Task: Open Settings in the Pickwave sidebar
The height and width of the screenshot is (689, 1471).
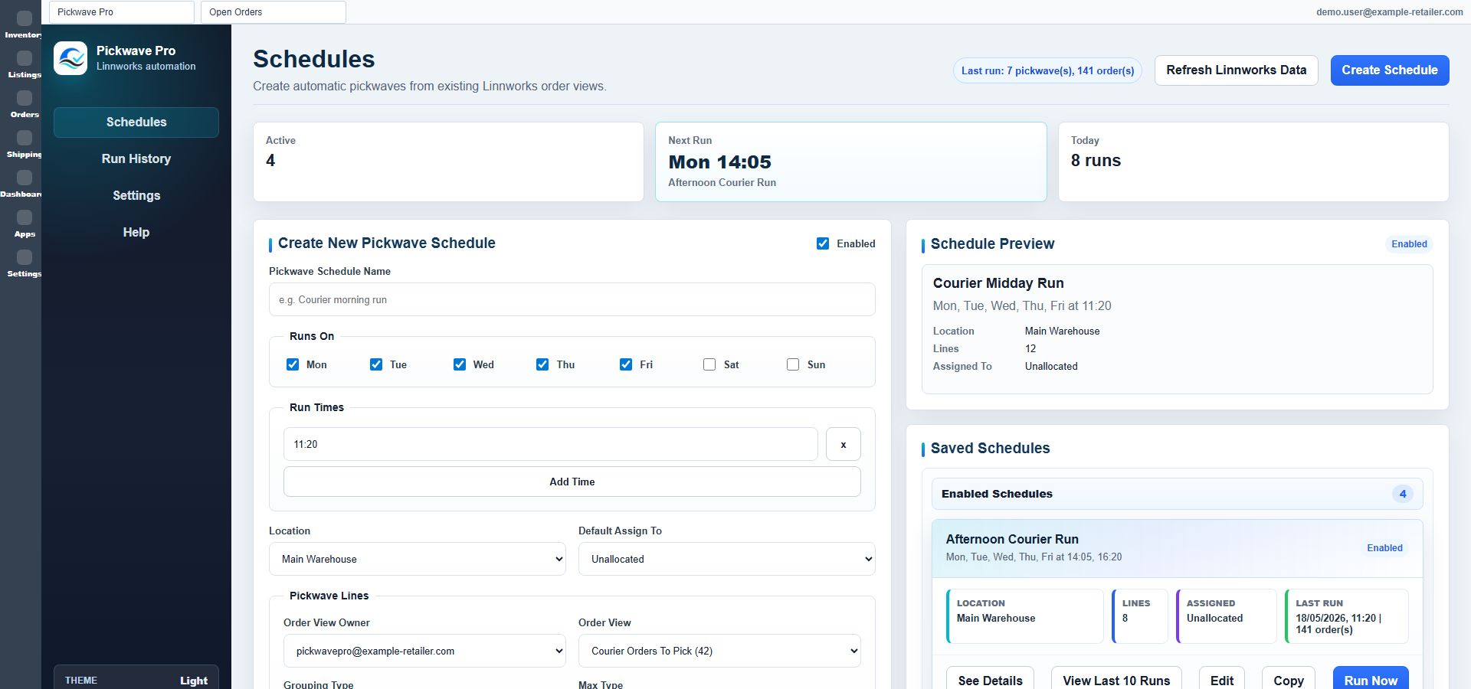Action: [136, 196]
